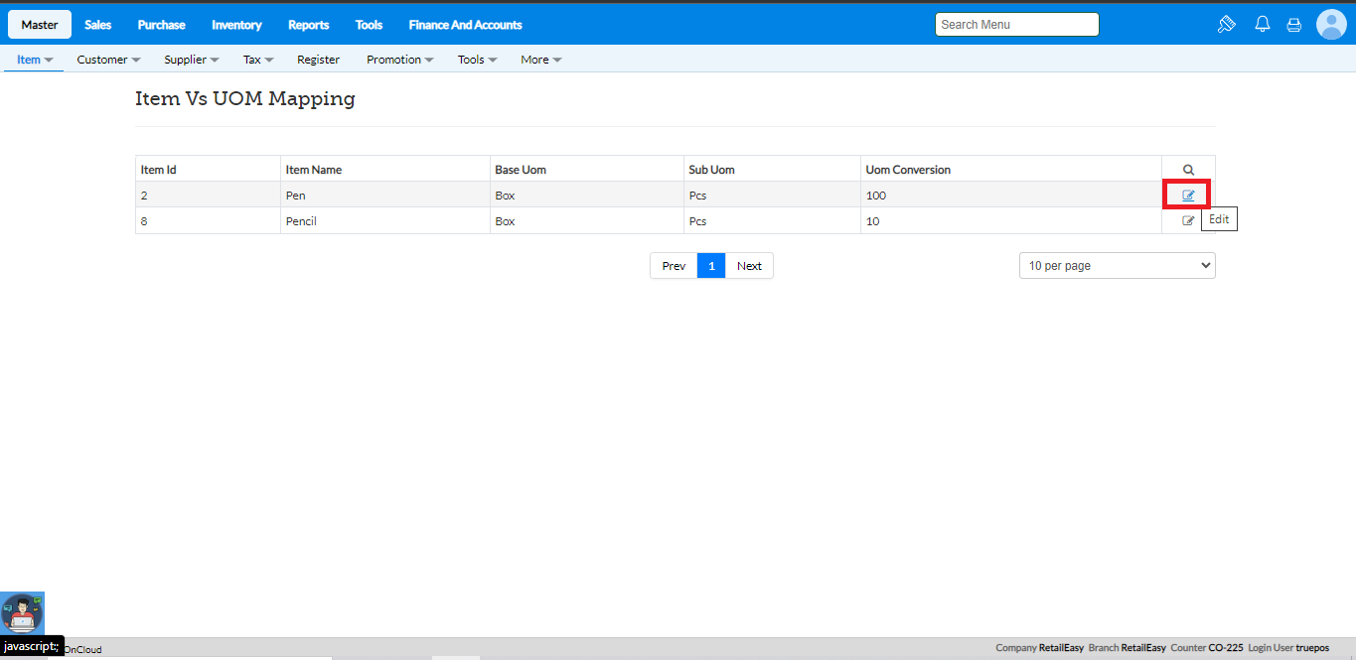
Task: Expand the Supplier submenu dropdown
Action: tap(192, 60)
